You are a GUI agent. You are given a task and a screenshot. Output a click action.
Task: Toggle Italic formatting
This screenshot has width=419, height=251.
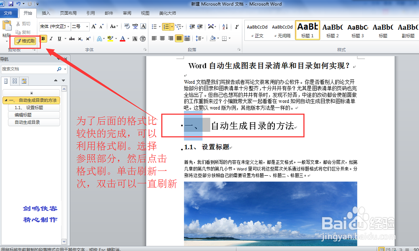[x=51, y=38]
